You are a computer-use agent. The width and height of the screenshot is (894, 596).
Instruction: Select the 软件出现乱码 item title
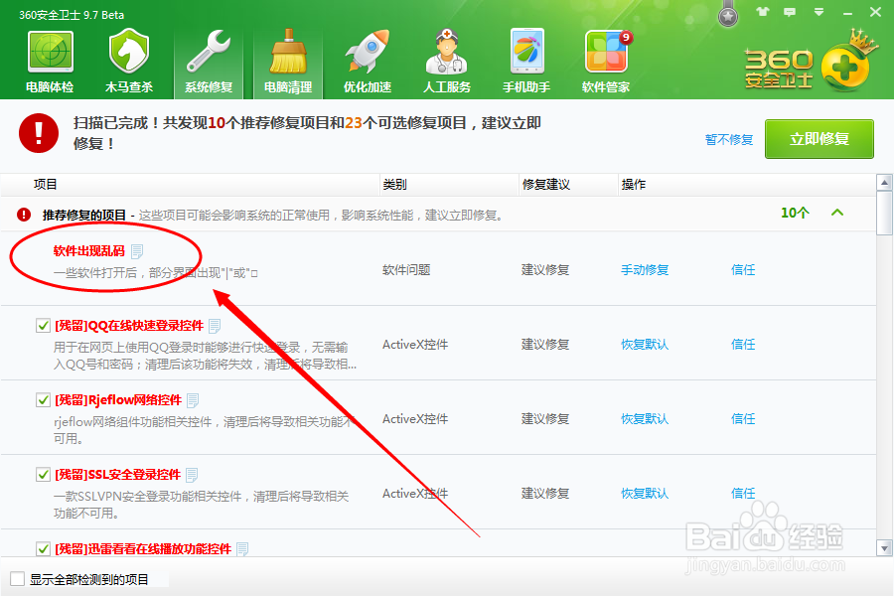89,251
